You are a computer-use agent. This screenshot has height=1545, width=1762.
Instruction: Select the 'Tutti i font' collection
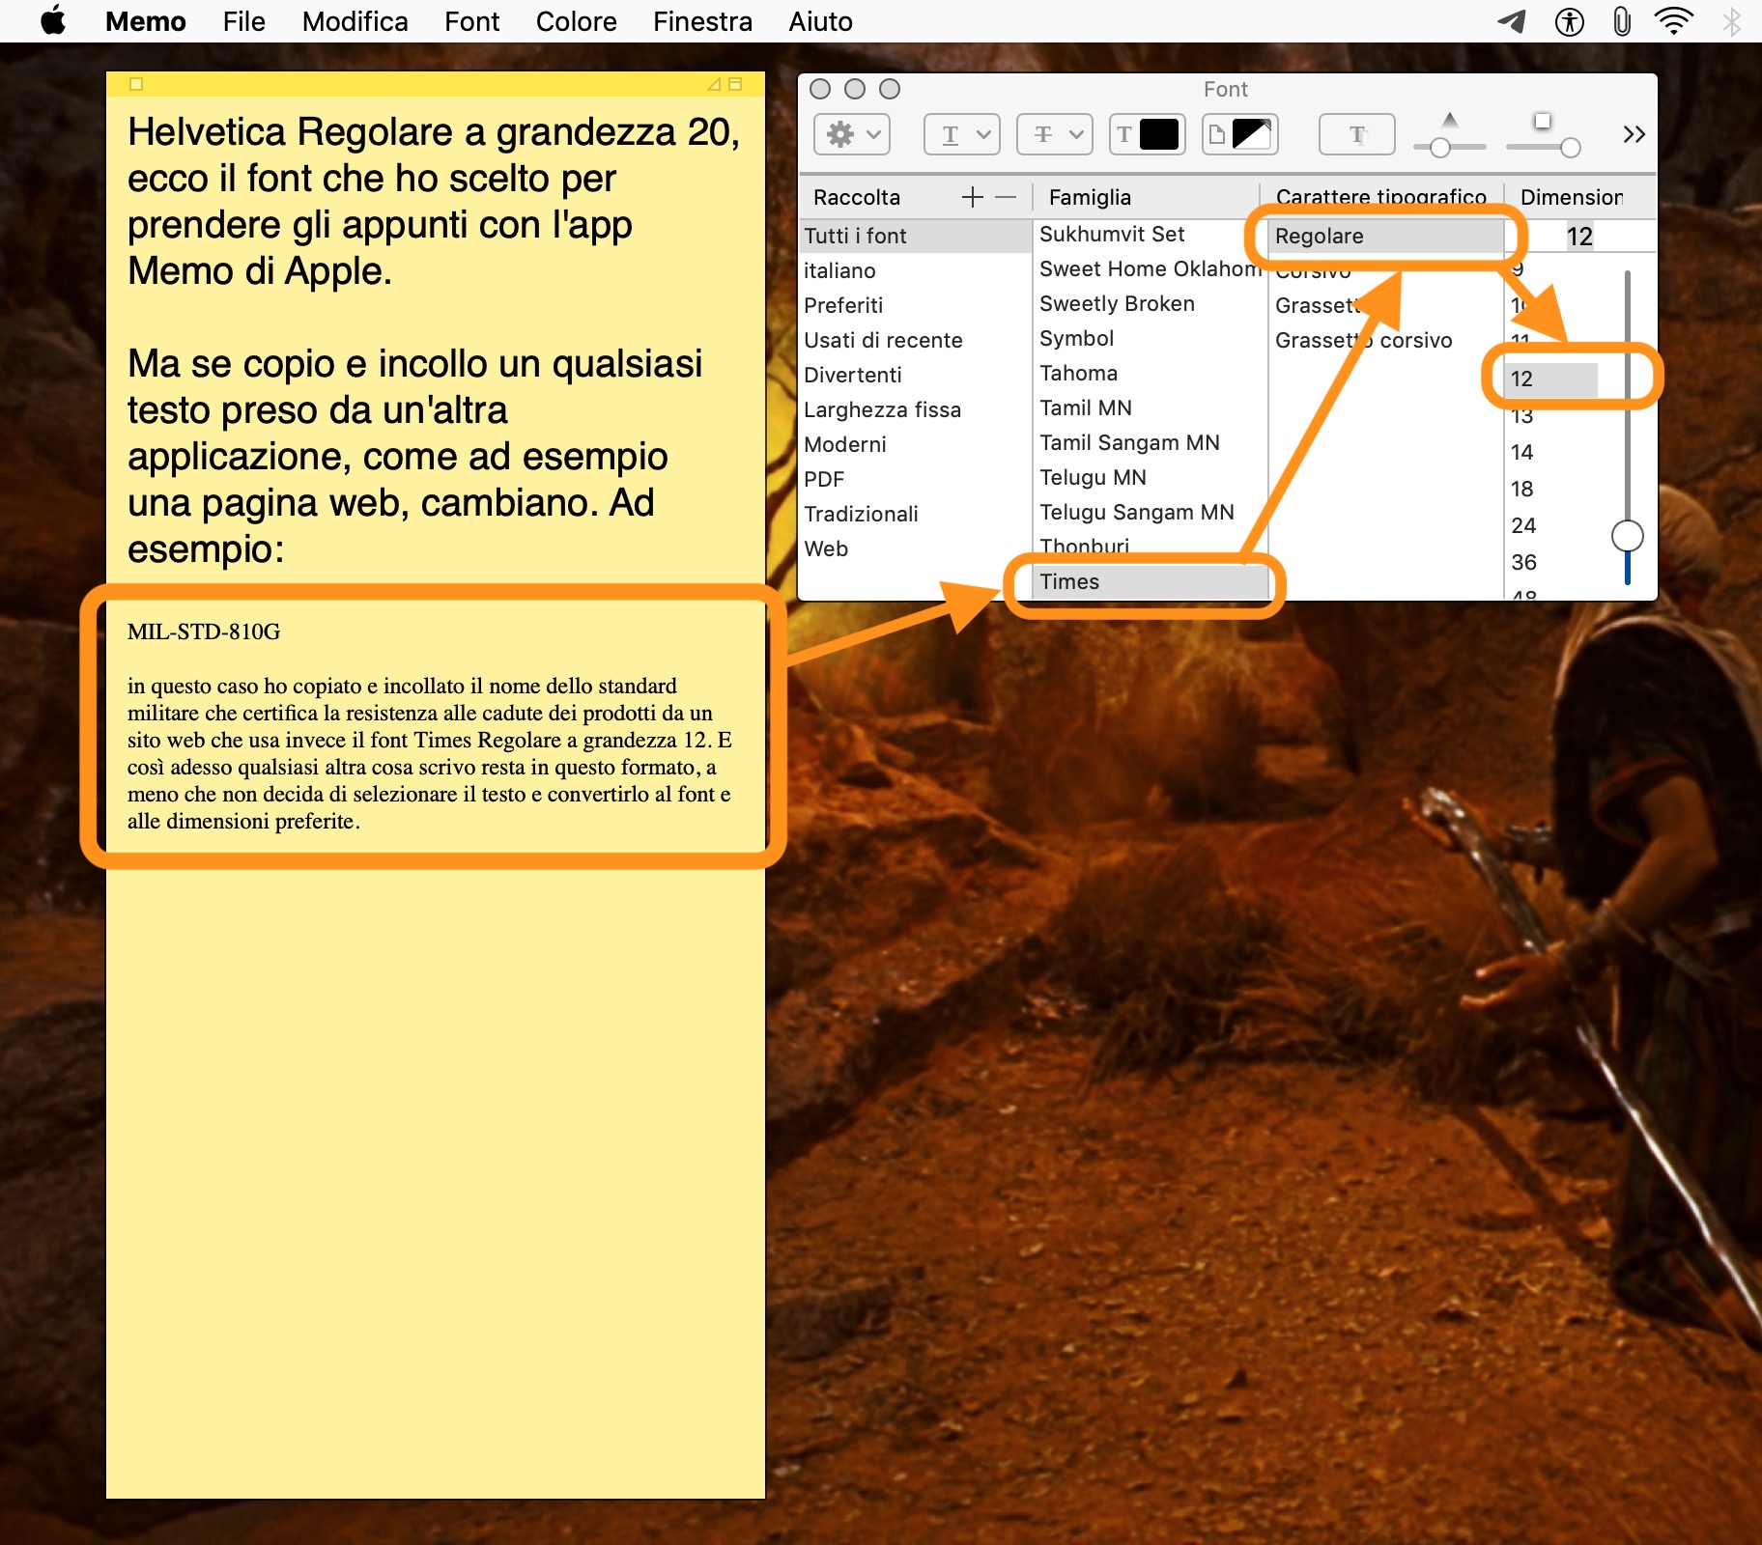915,236
